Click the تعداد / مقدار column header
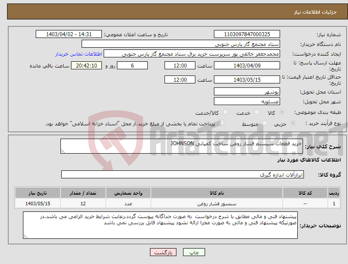348x264 pixels. [x=83, y=193]
